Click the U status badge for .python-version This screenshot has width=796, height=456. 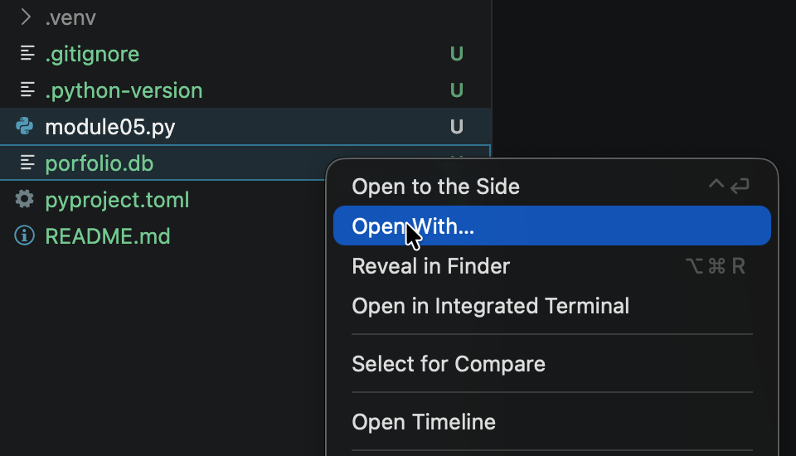(x=456, y=90)
